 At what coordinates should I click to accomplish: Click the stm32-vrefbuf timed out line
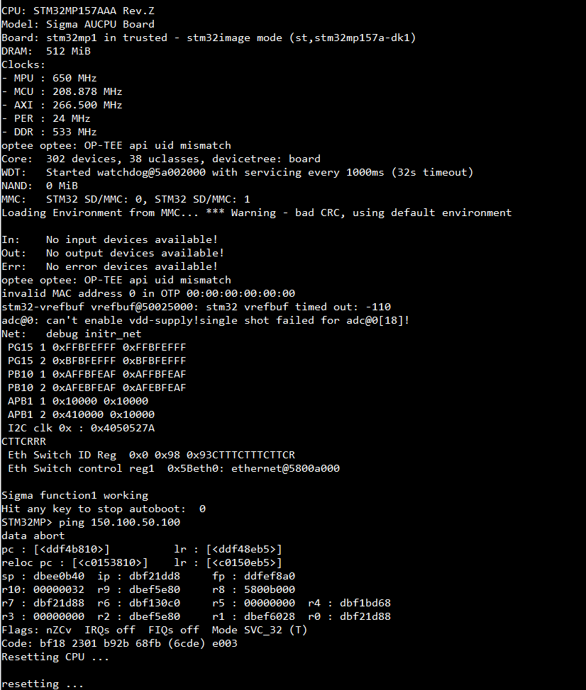coord(196,307)
